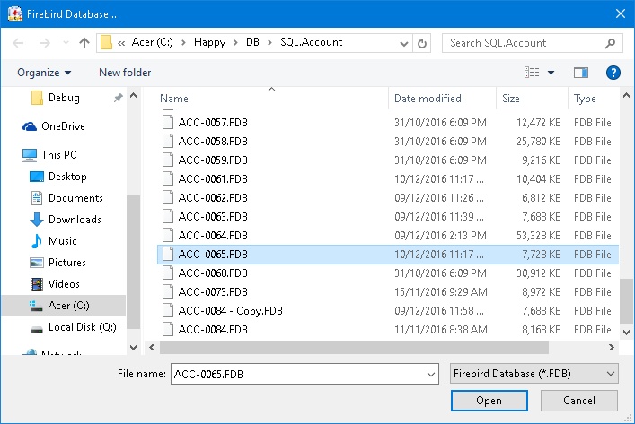Image resolution: width=635 pixels, height=424 pixels.
Task: Change the view layout icon
Action: click(x=532, y=73)
